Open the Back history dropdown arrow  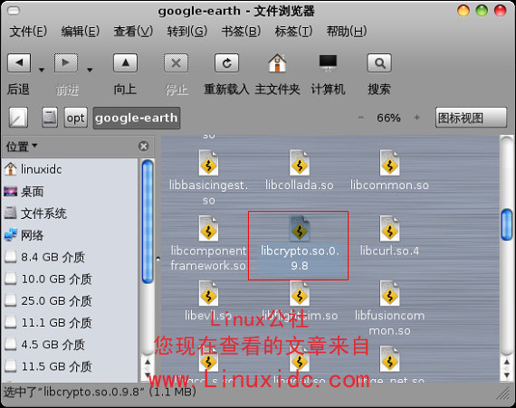pos(42,70)
